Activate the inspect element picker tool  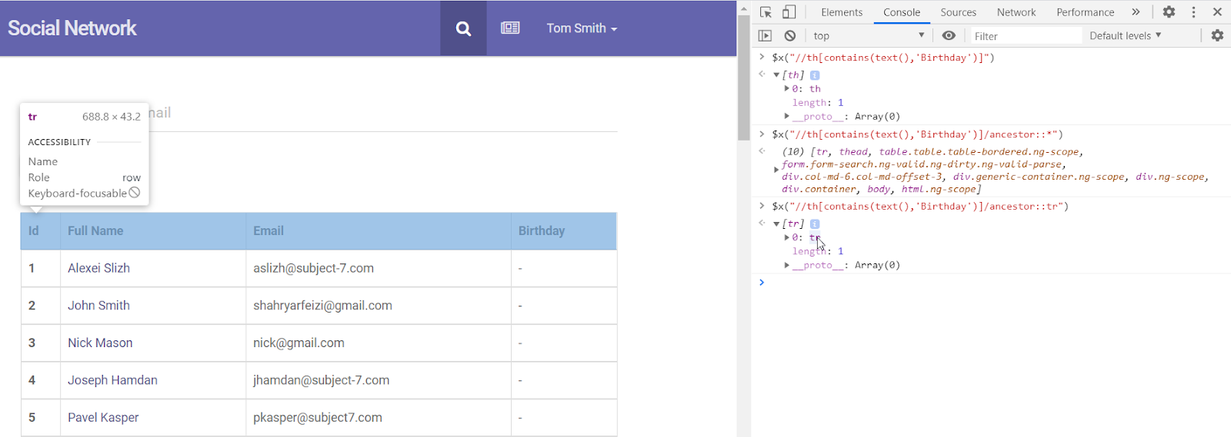(766, 12)
